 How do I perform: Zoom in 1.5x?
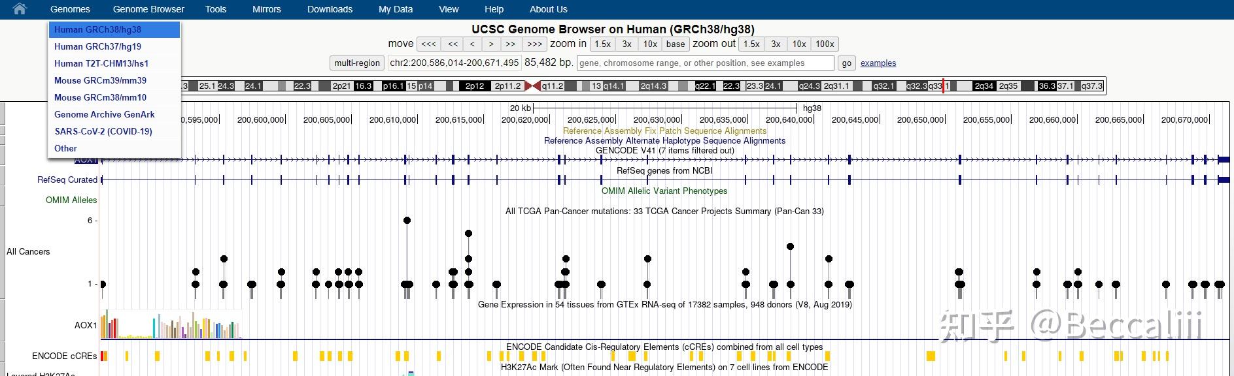pos(603,44)
